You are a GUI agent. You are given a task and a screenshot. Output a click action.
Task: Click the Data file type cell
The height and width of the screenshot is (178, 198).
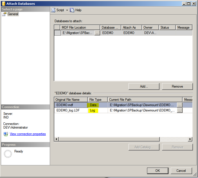[98, 105]
